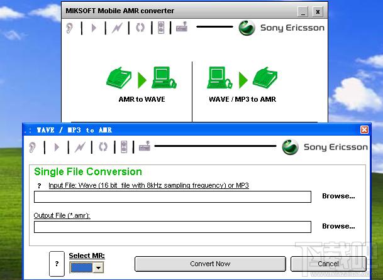This screenshot has height=280, width=383.
Task: Click the question mark beside Input File label
Action: pyautogui.click(x=39, y=186)
